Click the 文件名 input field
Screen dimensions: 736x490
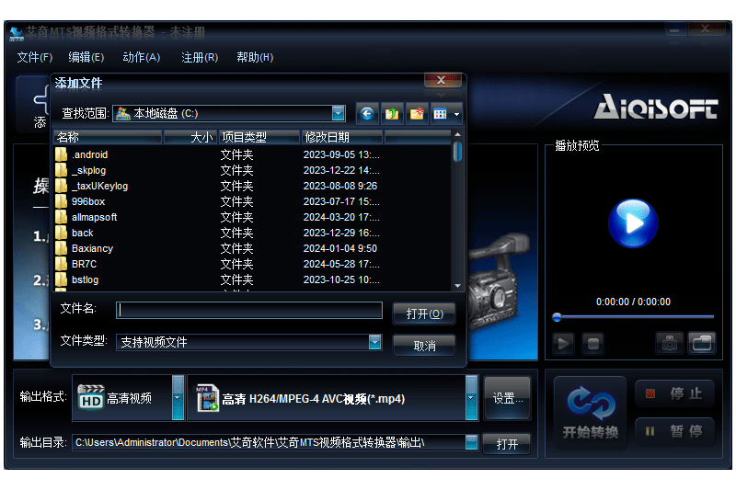coord(249,310)
